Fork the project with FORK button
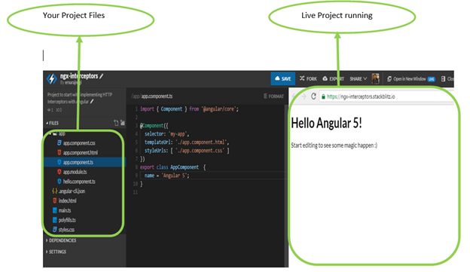This screenshot has width=470, height=272. (308, 78)
